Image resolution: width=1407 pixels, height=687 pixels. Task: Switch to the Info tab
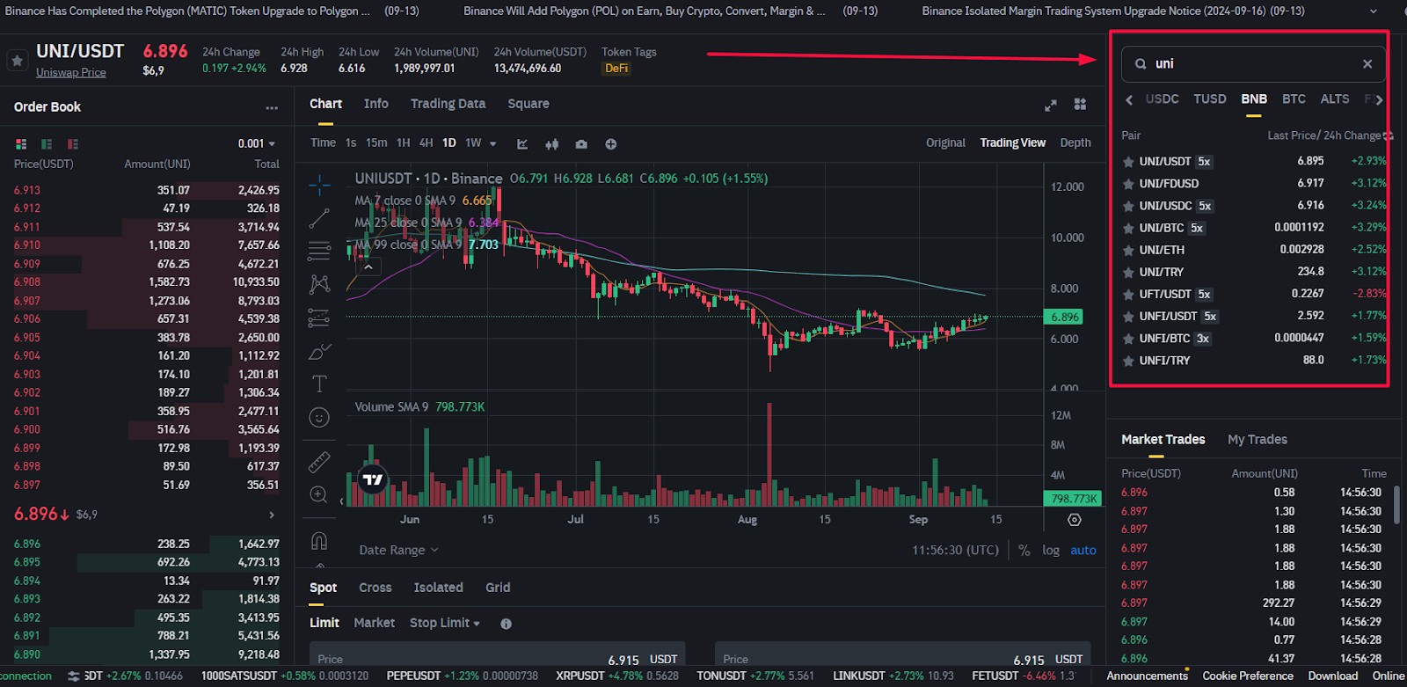pos(376,104)
